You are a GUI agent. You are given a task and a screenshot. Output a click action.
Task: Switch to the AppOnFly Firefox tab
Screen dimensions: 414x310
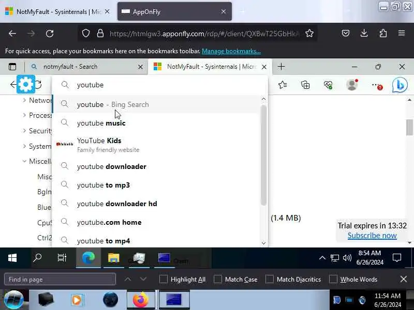point(174,11)
